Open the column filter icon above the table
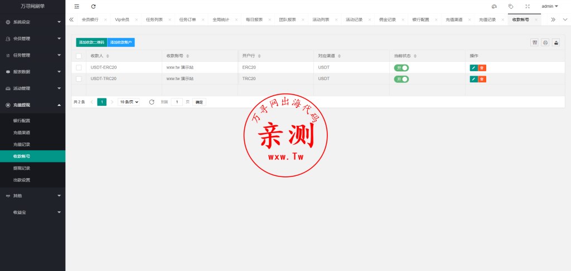The width and height of the screenshot is (571, 271). pos(535,42)
